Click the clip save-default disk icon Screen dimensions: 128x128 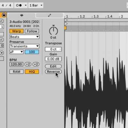point(4,15)
